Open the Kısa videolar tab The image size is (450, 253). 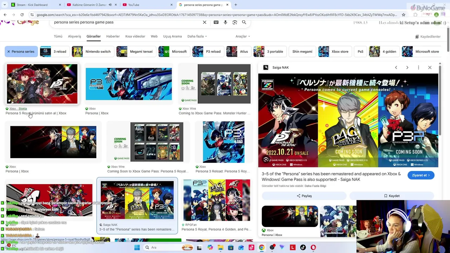[x=135, y=36]
